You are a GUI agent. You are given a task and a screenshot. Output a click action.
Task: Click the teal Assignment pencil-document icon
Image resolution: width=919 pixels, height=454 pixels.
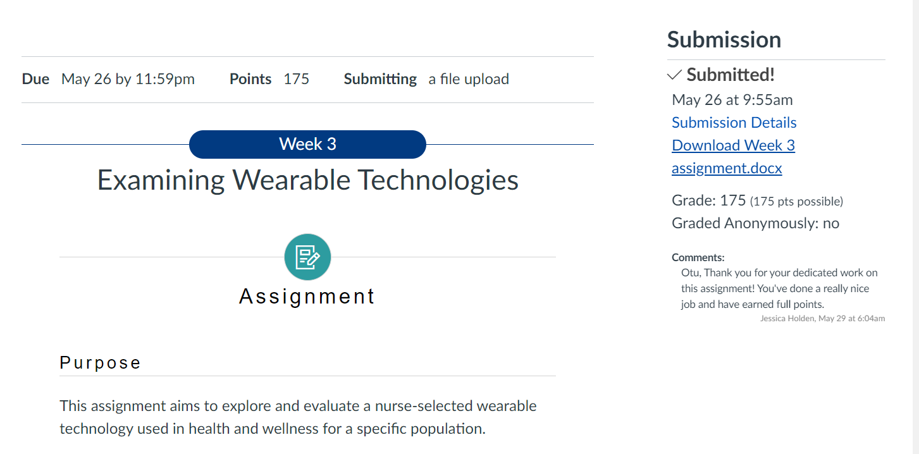(x=307, y=257)
